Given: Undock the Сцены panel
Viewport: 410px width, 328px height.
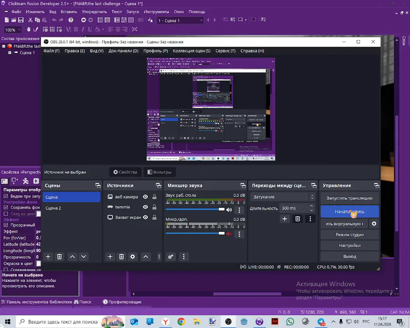Looking at the screenshot, I should tap(98, 185).
